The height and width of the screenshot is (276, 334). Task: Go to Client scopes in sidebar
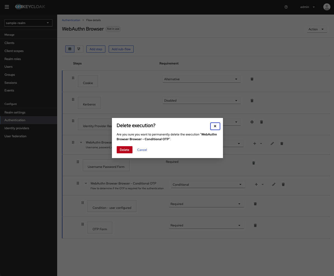14,51
